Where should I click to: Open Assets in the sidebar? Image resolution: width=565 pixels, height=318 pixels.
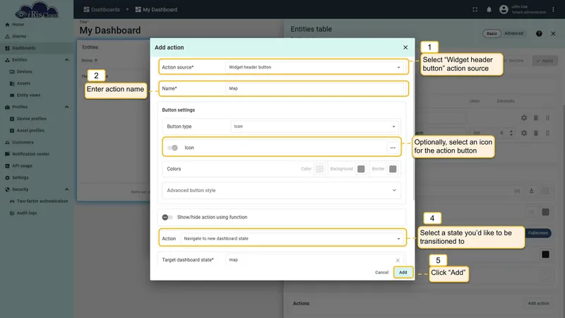coord(37,83)
